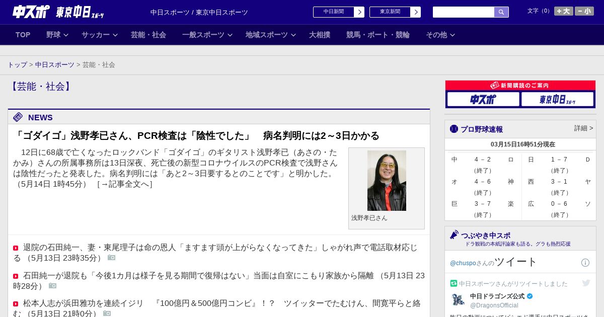Click the NEWS section icon
Viewport: 604px width, 317px height.
[18, 117]
